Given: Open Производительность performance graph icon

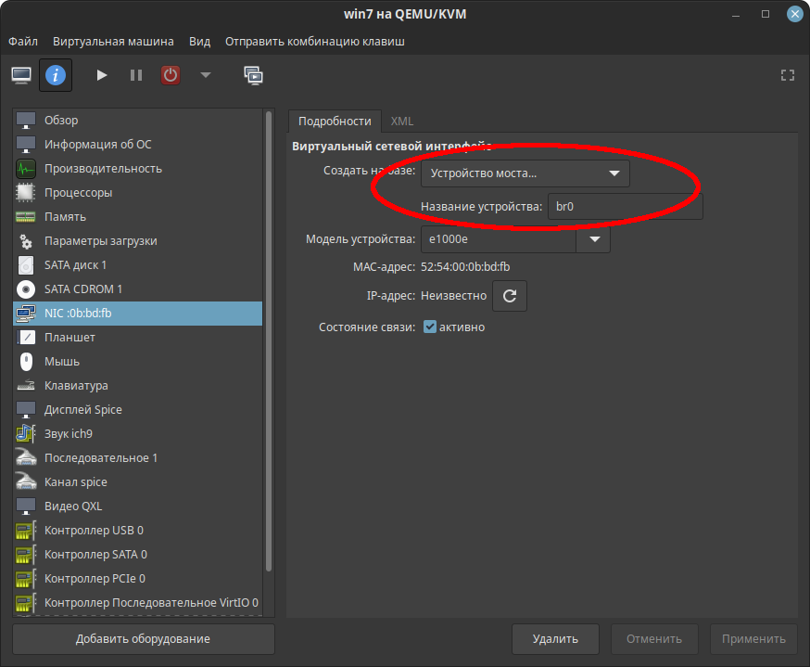Looking at the screenshot, I should 26,169.
